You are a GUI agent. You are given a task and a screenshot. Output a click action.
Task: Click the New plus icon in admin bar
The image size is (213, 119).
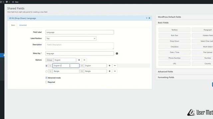pyautogui.click(x=13, y=2)
